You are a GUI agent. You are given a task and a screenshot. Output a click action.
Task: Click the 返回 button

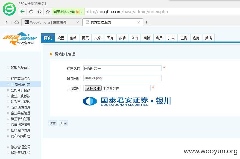pyautogui.click(x=63, y=123)
